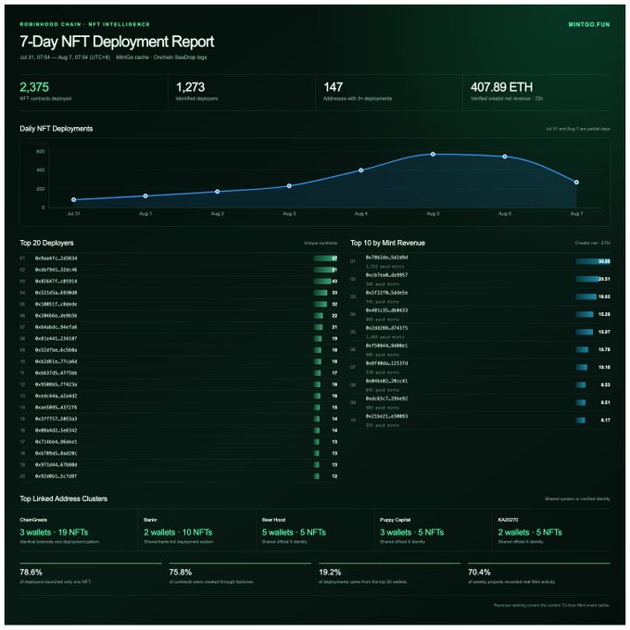The image size is (630, 630).
Task: Click the green bar showing 33 contracts
Action: pos(321,293)
